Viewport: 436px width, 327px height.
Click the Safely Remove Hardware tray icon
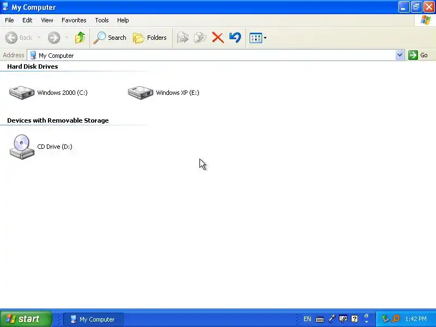[385, 319]
